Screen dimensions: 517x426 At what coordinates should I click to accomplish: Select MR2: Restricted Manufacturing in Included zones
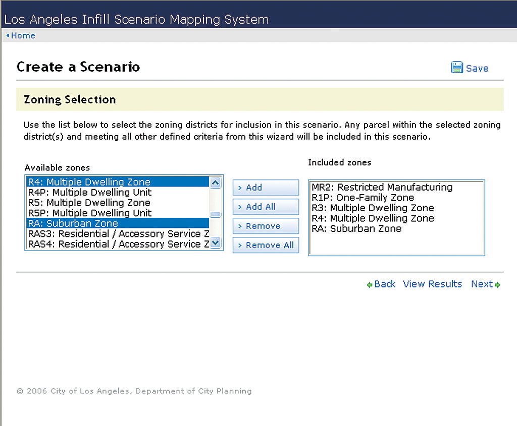point(382,188)
